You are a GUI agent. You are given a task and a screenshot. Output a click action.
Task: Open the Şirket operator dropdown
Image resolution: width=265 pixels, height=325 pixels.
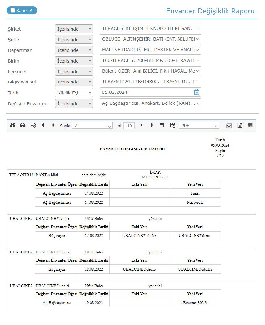click(x=74, y=29)
